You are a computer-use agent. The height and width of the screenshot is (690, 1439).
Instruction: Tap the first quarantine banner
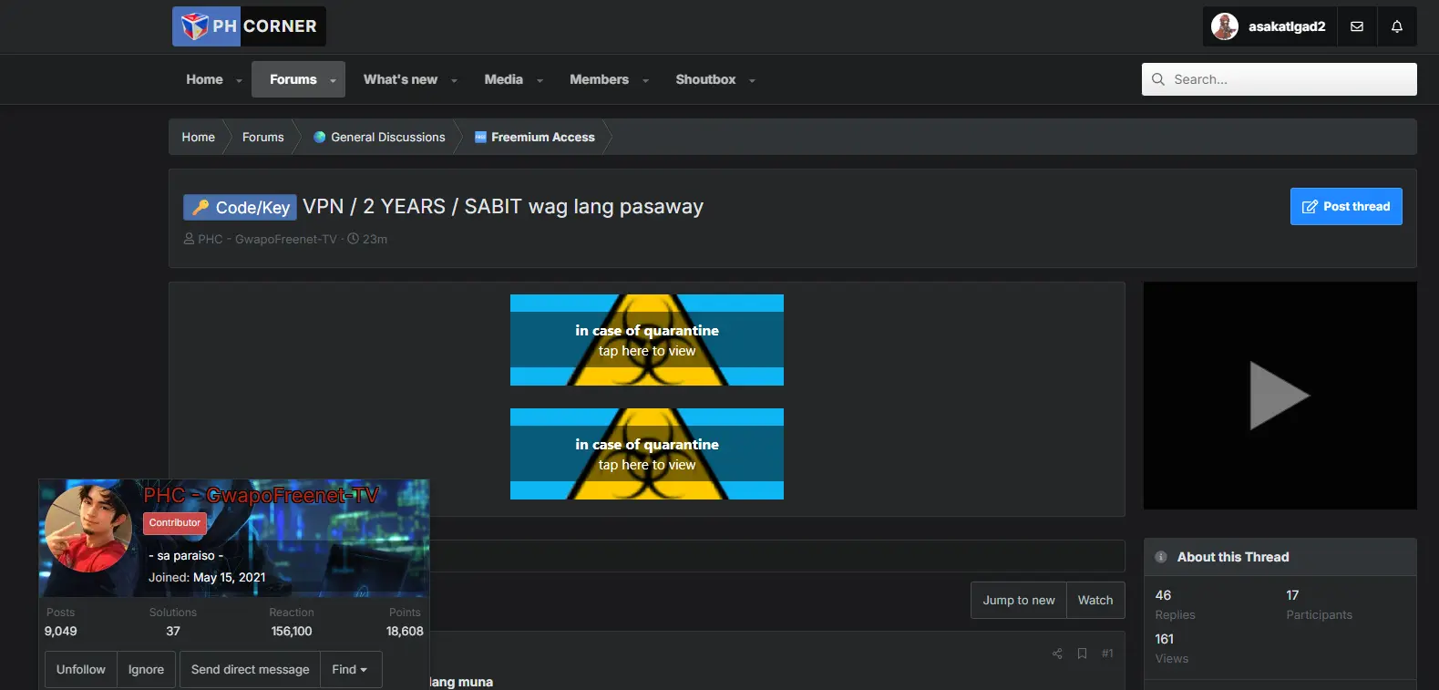click(x=647, y=340)
